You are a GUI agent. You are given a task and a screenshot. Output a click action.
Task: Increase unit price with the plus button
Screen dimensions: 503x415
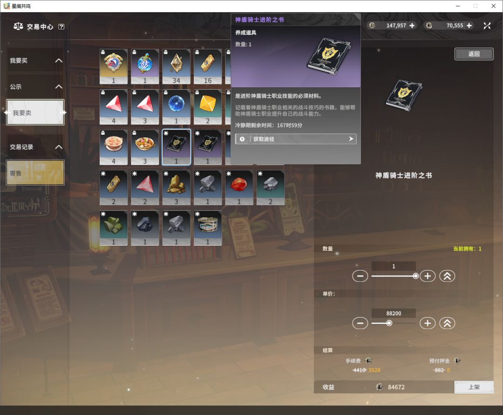(427, 323)
